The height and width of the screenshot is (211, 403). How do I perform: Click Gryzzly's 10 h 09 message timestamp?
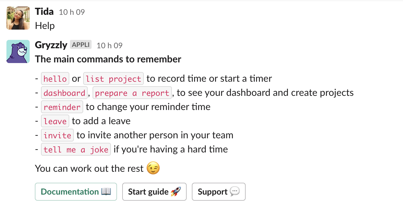click(110, 45)
